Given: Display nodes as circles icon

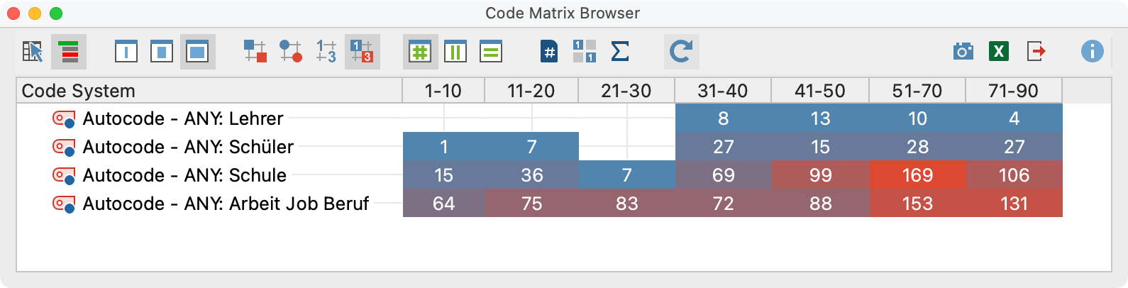Looking at the screenshot, I should (x=291, y=52).
